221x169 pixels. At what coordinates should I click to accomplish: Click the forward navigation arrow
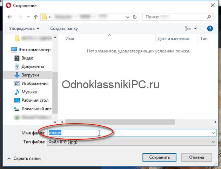click(x=20, y=17)
